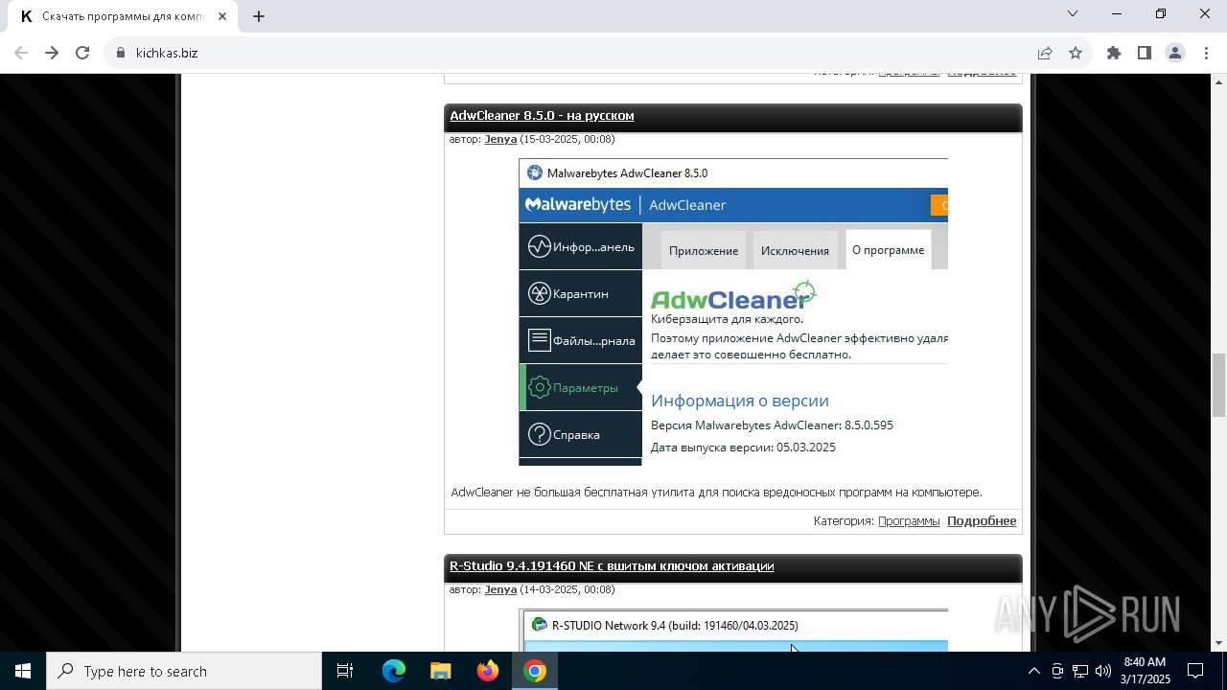Click the kichkas.biz address bar
This screenshot has width=1227, height=690.
[575, 53]
